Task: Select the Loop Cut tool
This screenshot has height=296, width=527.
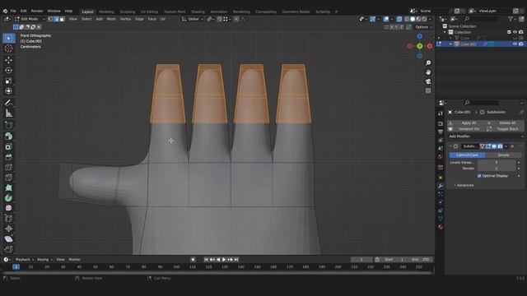Action: 9,167
